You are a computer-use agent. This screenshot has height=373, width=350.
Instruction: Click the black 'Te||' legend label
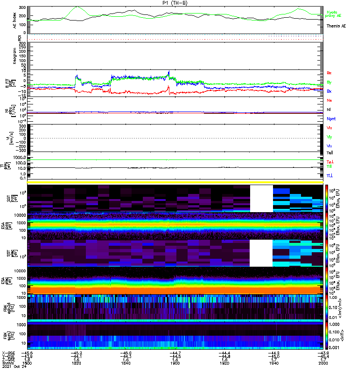click(x=329, y=153)
